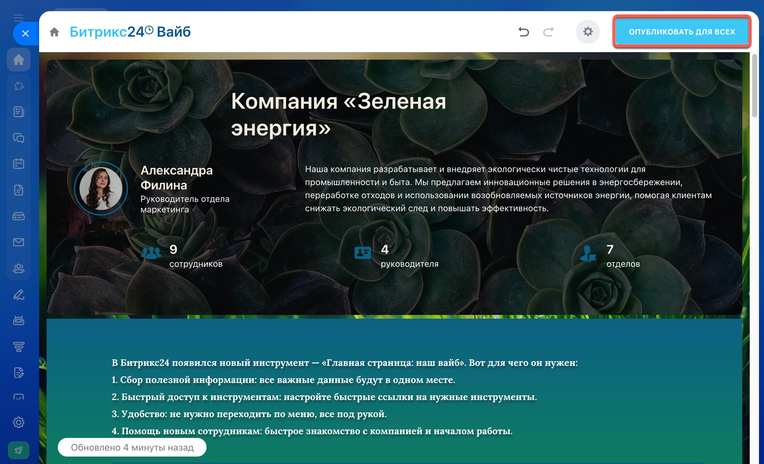
Task: Click '7 отделов' counter
Action: click(x=623, y=256)
